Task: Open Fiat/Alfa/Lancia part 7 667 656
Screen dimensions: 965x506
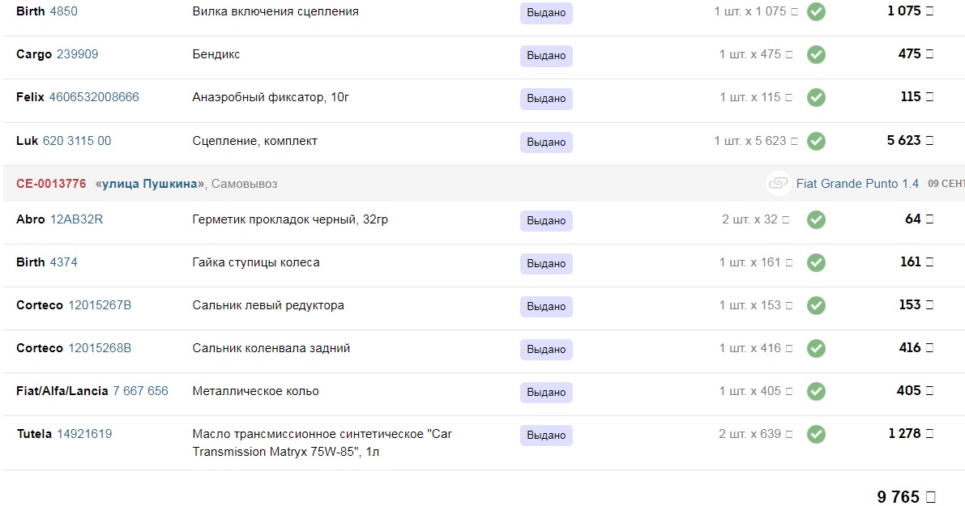Action: click(140, 391)
